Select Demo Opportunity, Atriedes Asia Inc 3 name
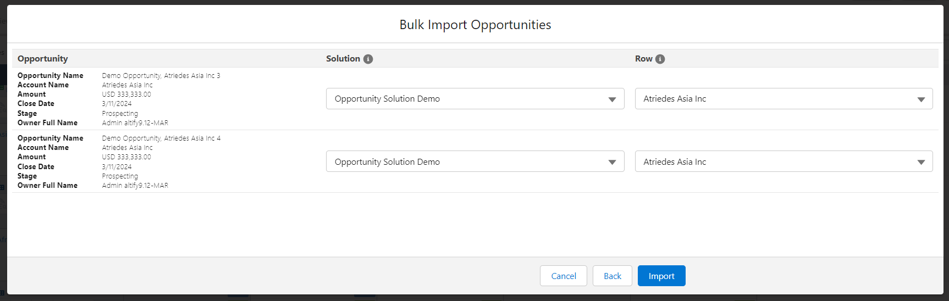 click(x=161, y=76)
